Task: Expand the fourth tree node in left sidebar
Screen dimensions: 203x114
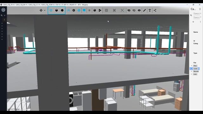Action: (x=2, y=31)
